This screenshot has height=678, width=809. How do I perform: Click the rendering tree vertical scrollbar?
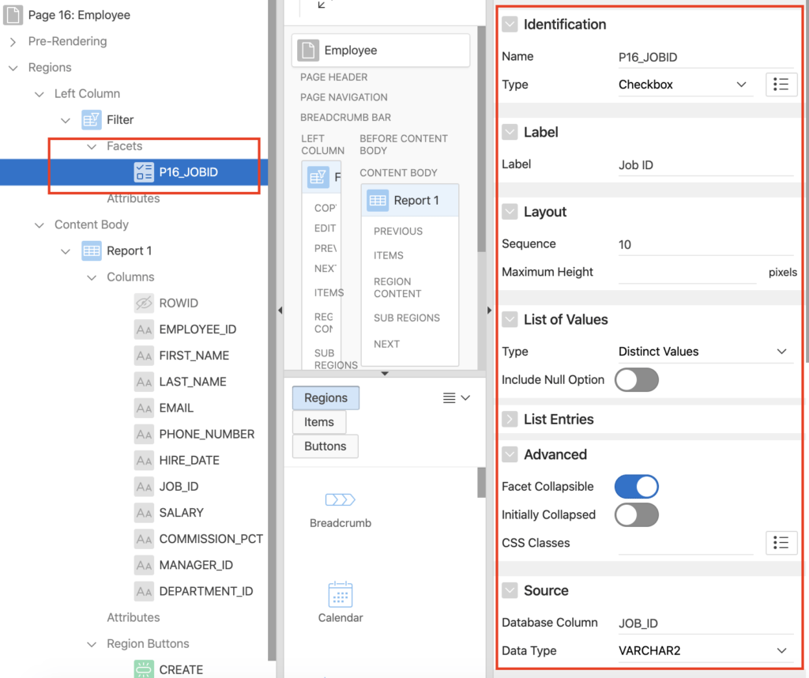click(x=272, y=330)
